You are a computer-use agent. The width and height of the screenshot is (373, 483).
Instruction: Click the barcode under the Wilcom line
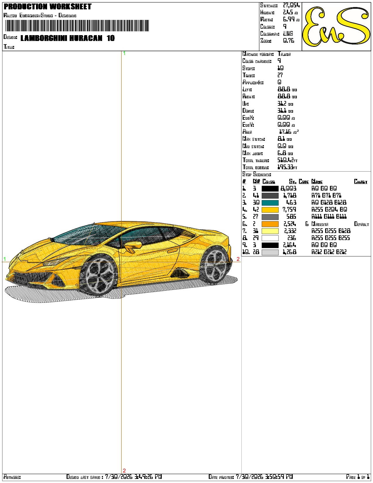click(77, 26)
